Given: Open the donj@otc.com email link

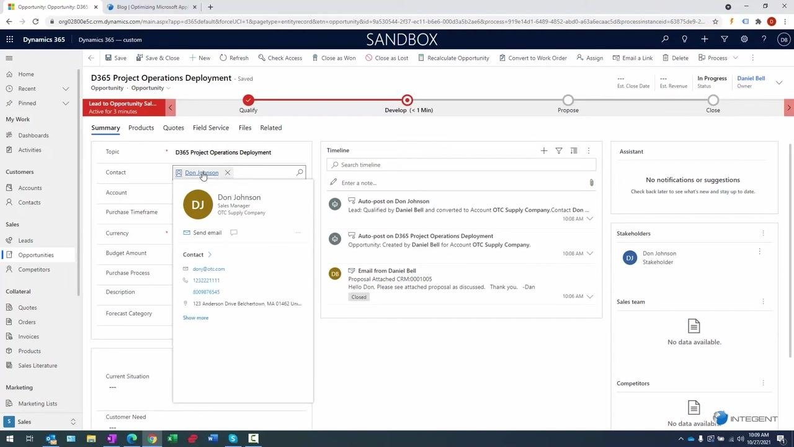Looking at the screenshot, I should click(x=208, y=269).
